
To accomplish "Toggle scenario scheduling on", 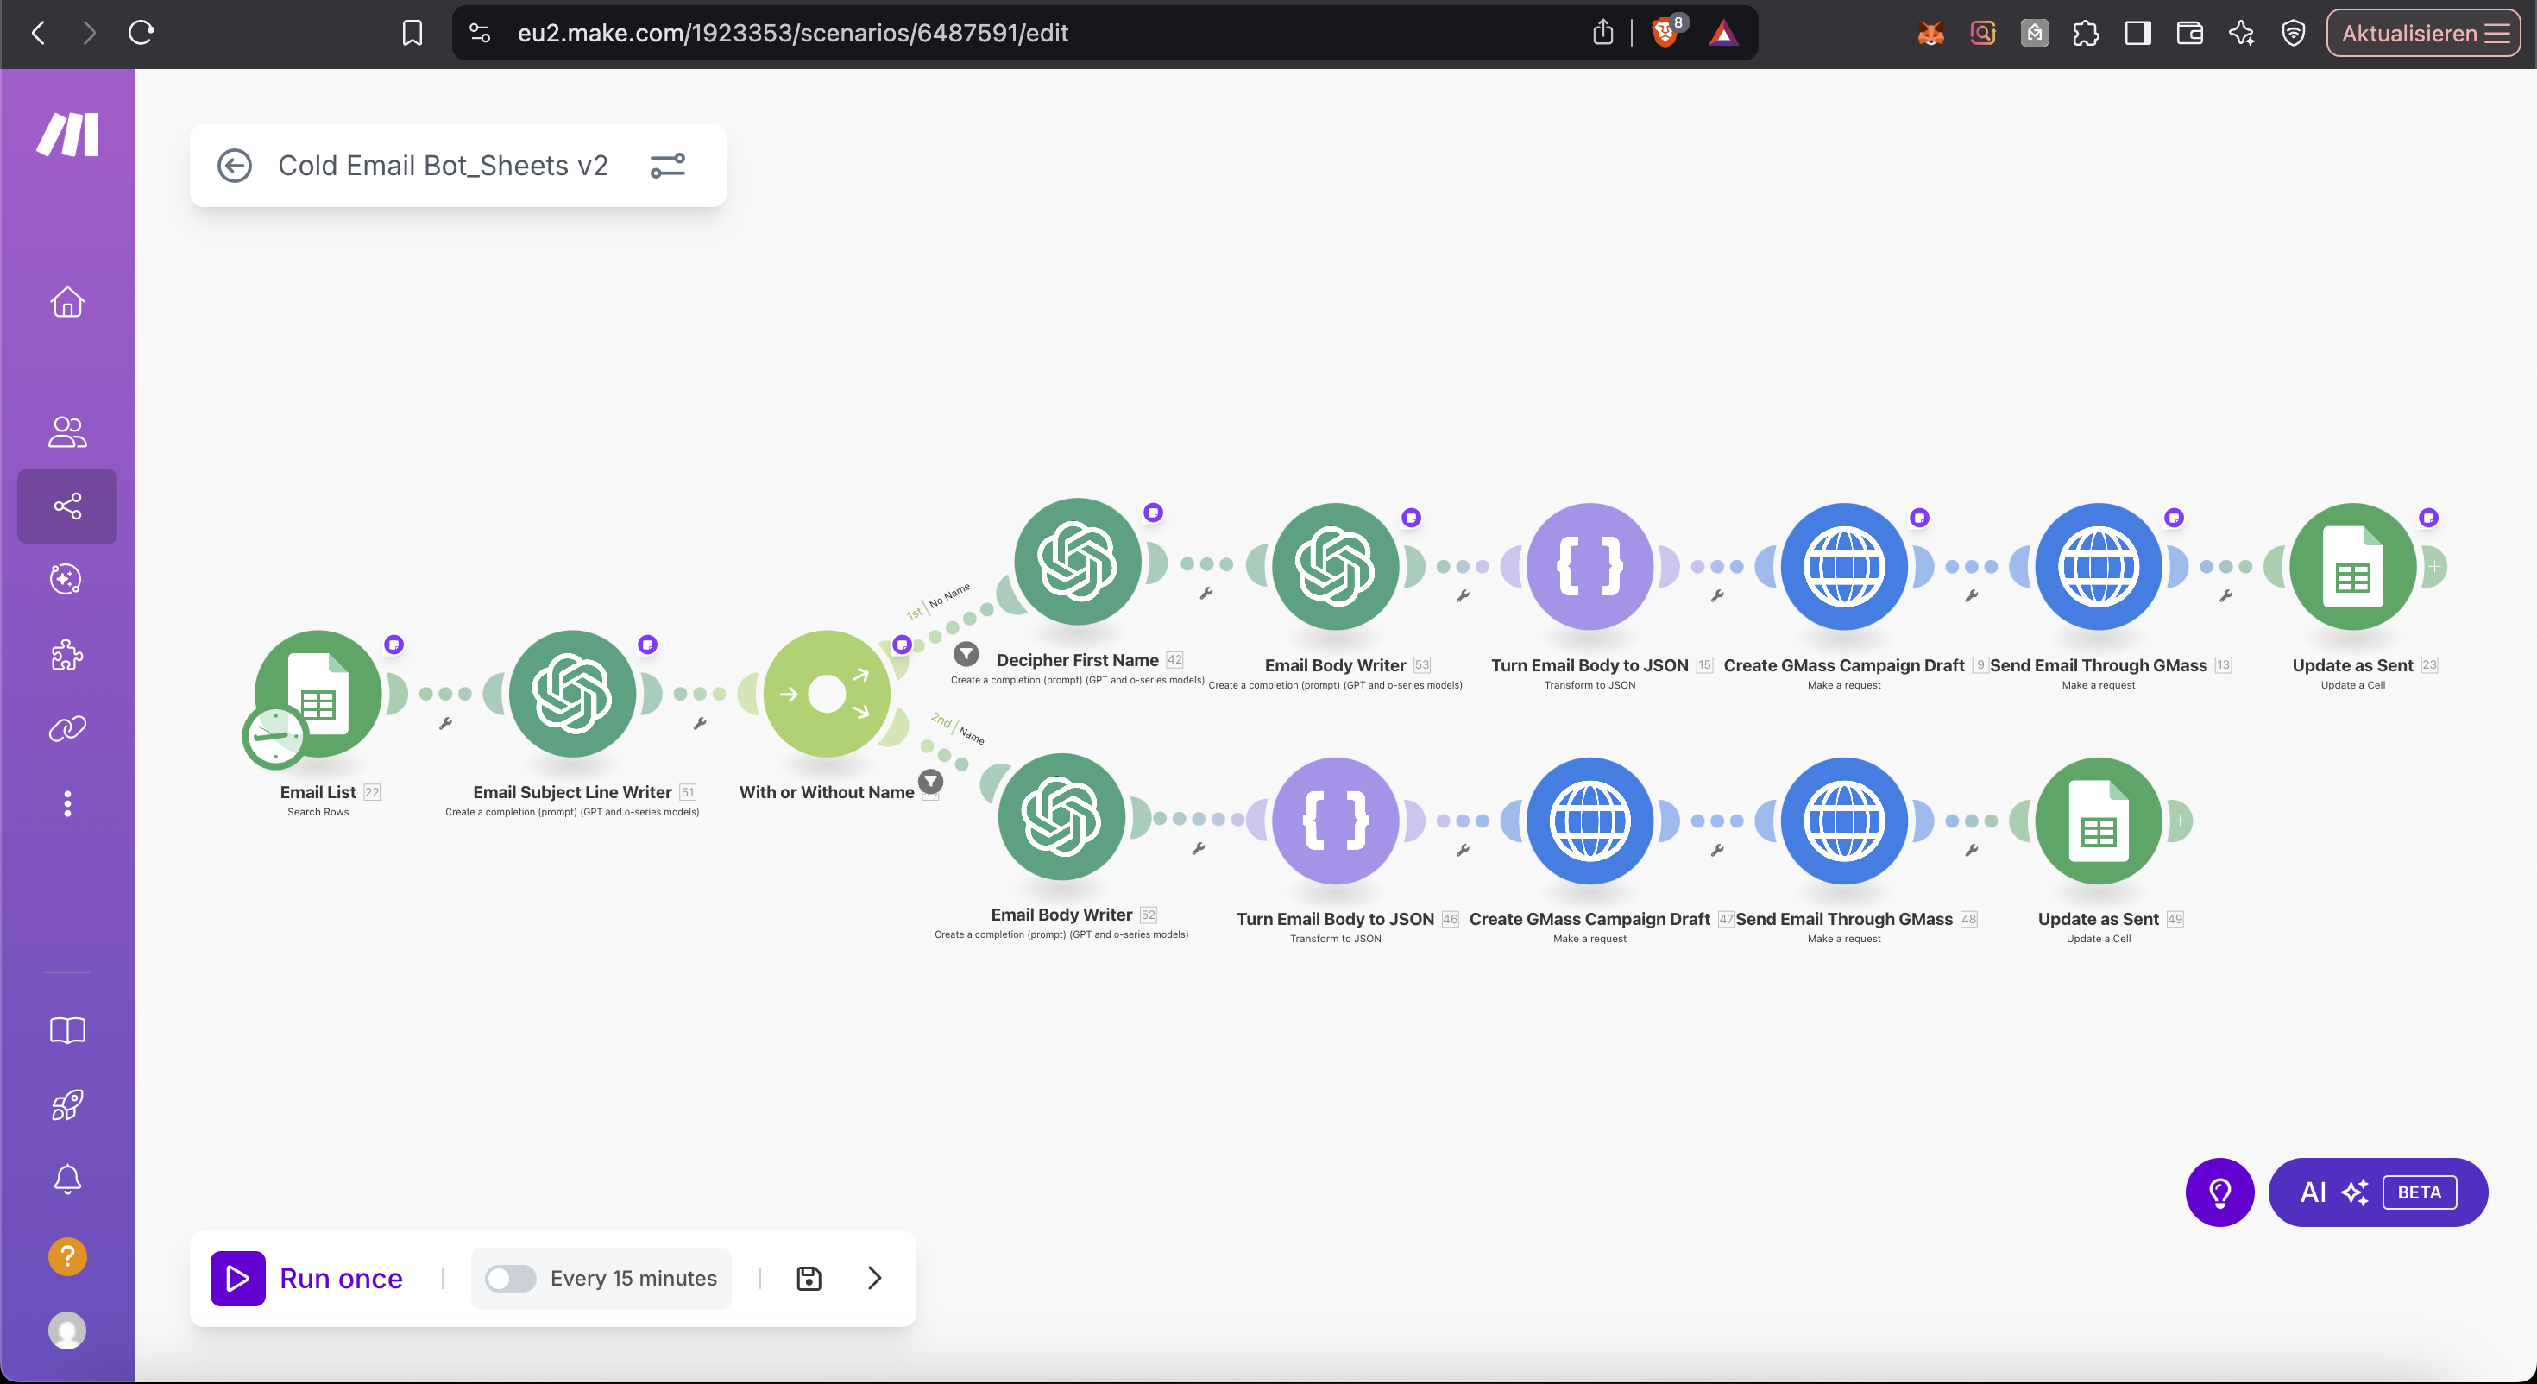I will [510, 1278].
